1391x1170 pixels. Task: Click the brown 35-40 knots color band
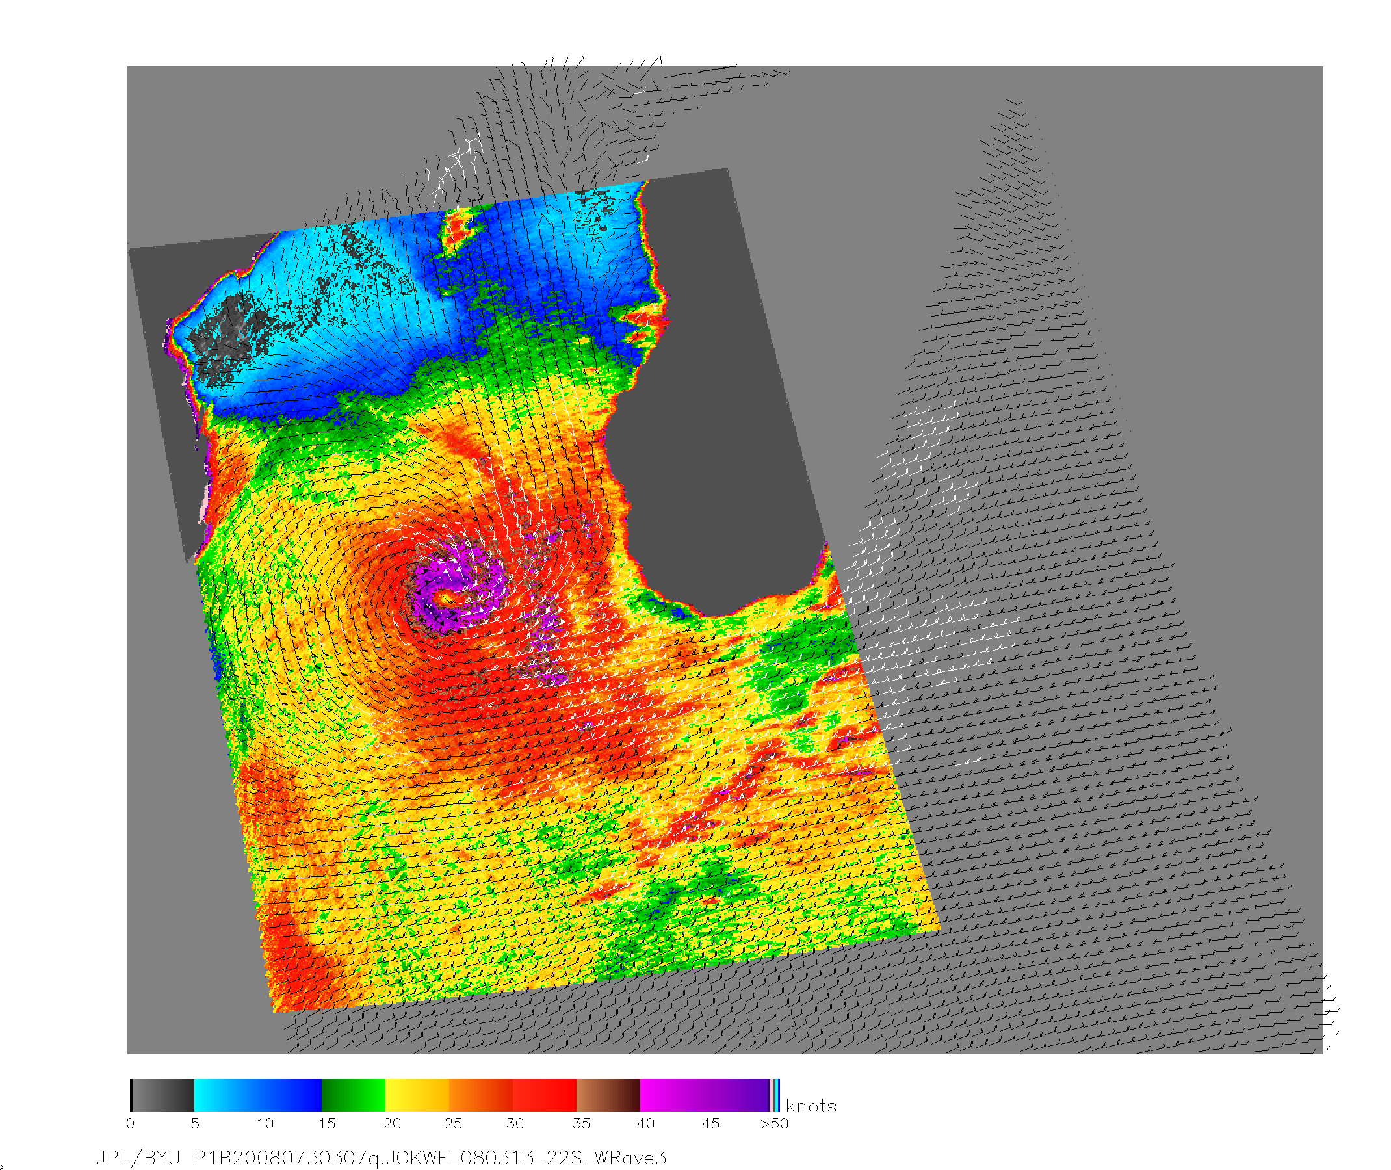[608, 1095]
